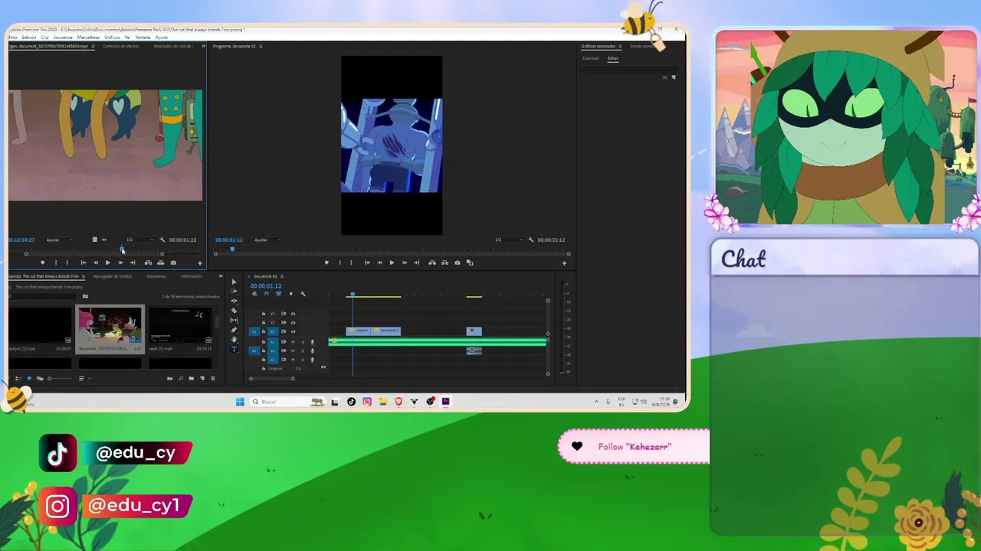Image resolution: width=981 pixels, height=551 pixels.
Task: Open Program monitor button editor plus
Action: click(x=564, y=263)
